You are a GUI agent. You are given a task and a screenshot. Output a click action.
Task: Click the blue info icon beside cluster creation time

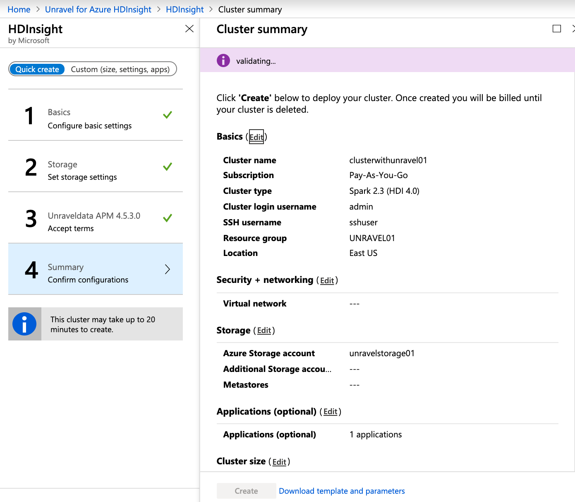click(24, 324)
